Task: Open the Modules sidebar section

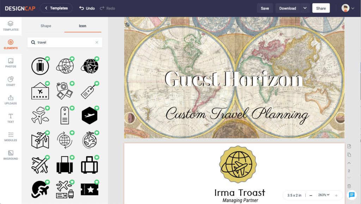Action: click(11, 136)
